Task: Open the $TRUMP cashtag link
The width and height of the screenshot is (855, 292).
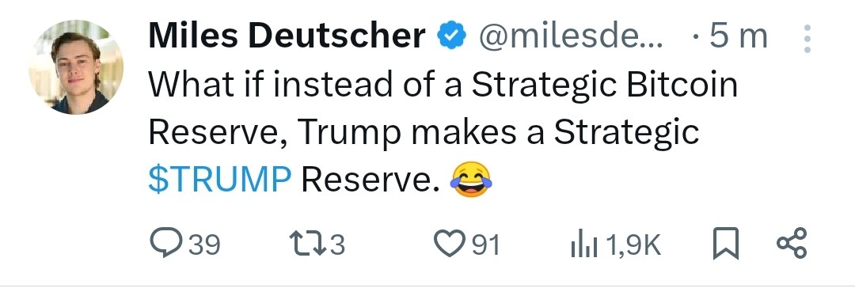Action: tap(220, 180)
